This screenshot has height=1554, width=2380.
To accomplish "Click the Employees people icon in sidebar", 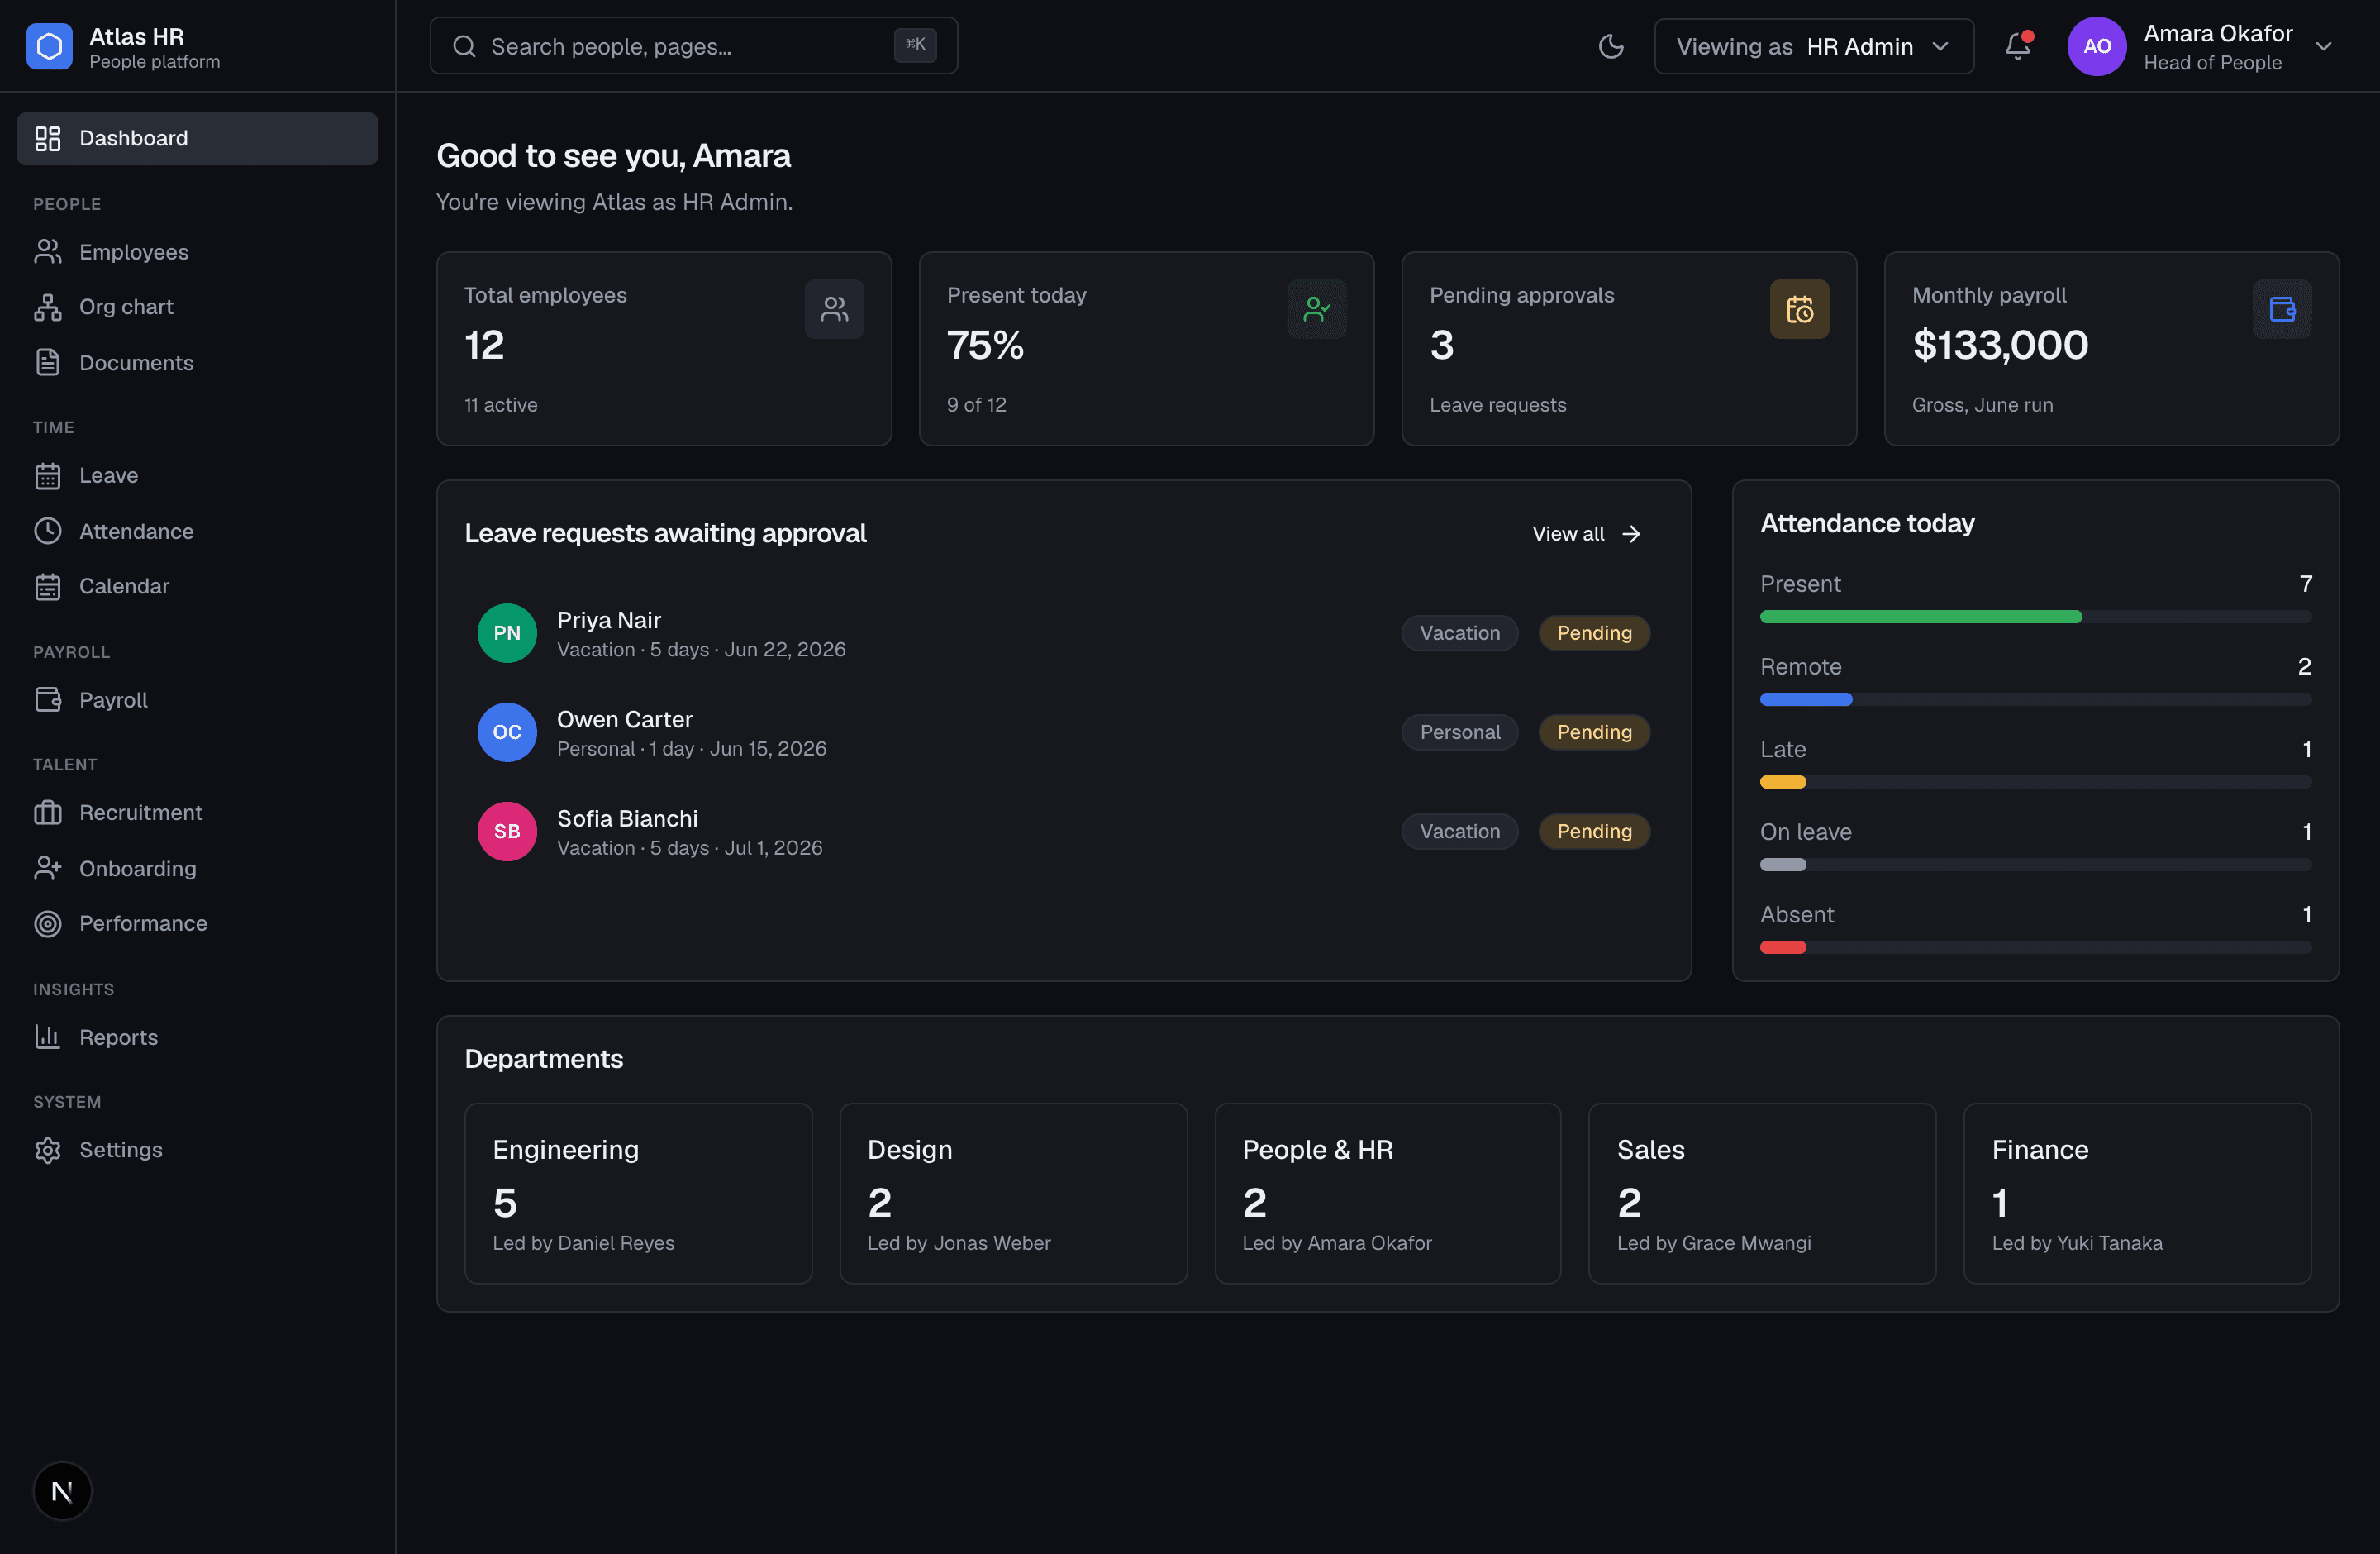I will tap(48, 252).
